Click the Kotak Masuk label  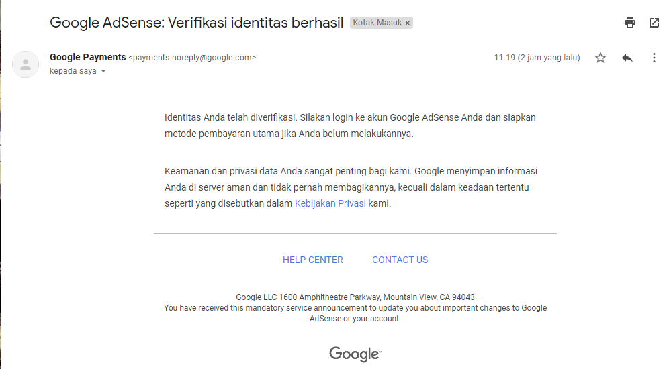pyautogui.click(x=377, y=23)
